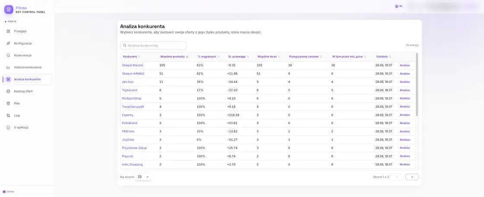This screenshot has height=197, width=484.
Task: Sort by W tym przez min_price arrows
Action: pyautogui.click(x=365, y=57)
